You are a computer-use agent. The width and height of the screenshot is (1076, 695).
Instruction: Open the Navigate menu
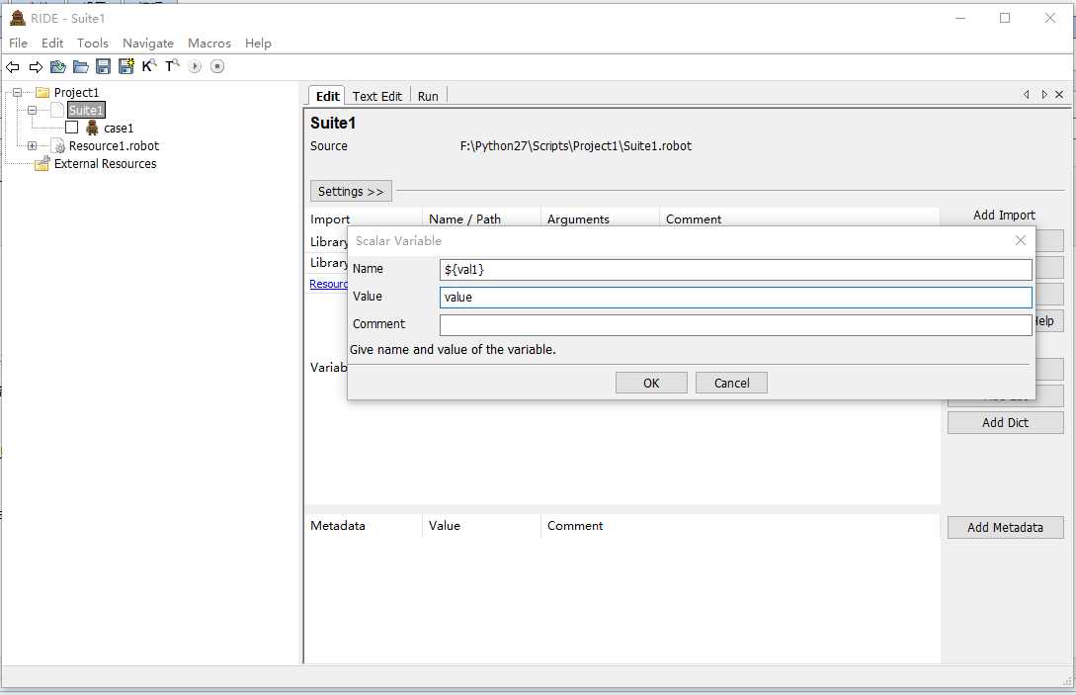[148, 43]
